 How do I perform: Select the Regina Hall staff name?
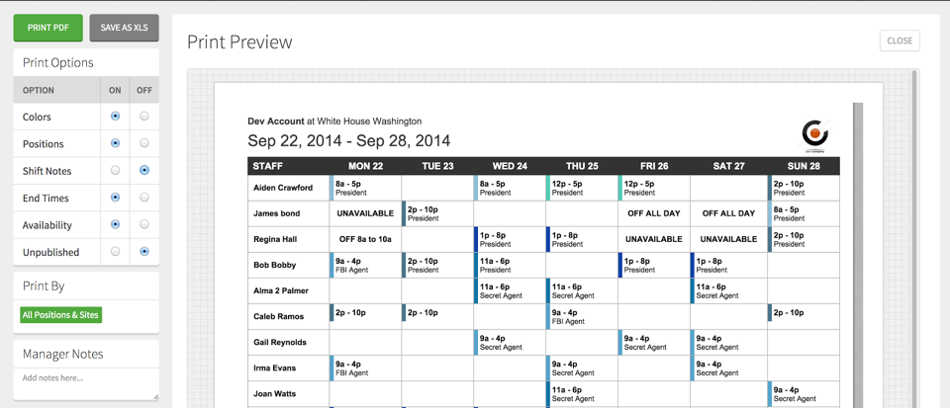click(x=276, y=239)
